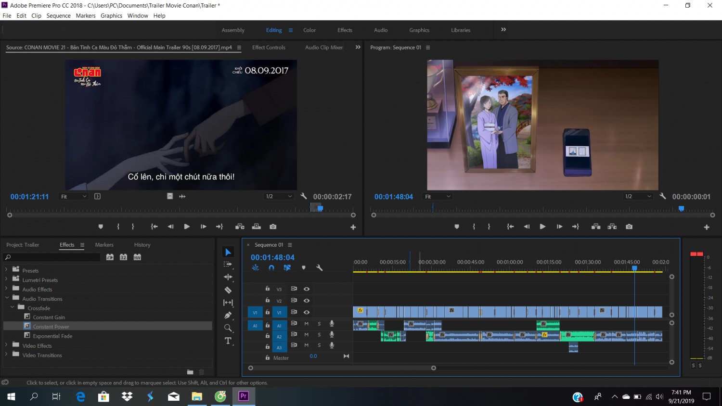Image resolution: width=722 pixels, height=406 pixels.
Task: Choose the Type tool
Action: (228, 341)
